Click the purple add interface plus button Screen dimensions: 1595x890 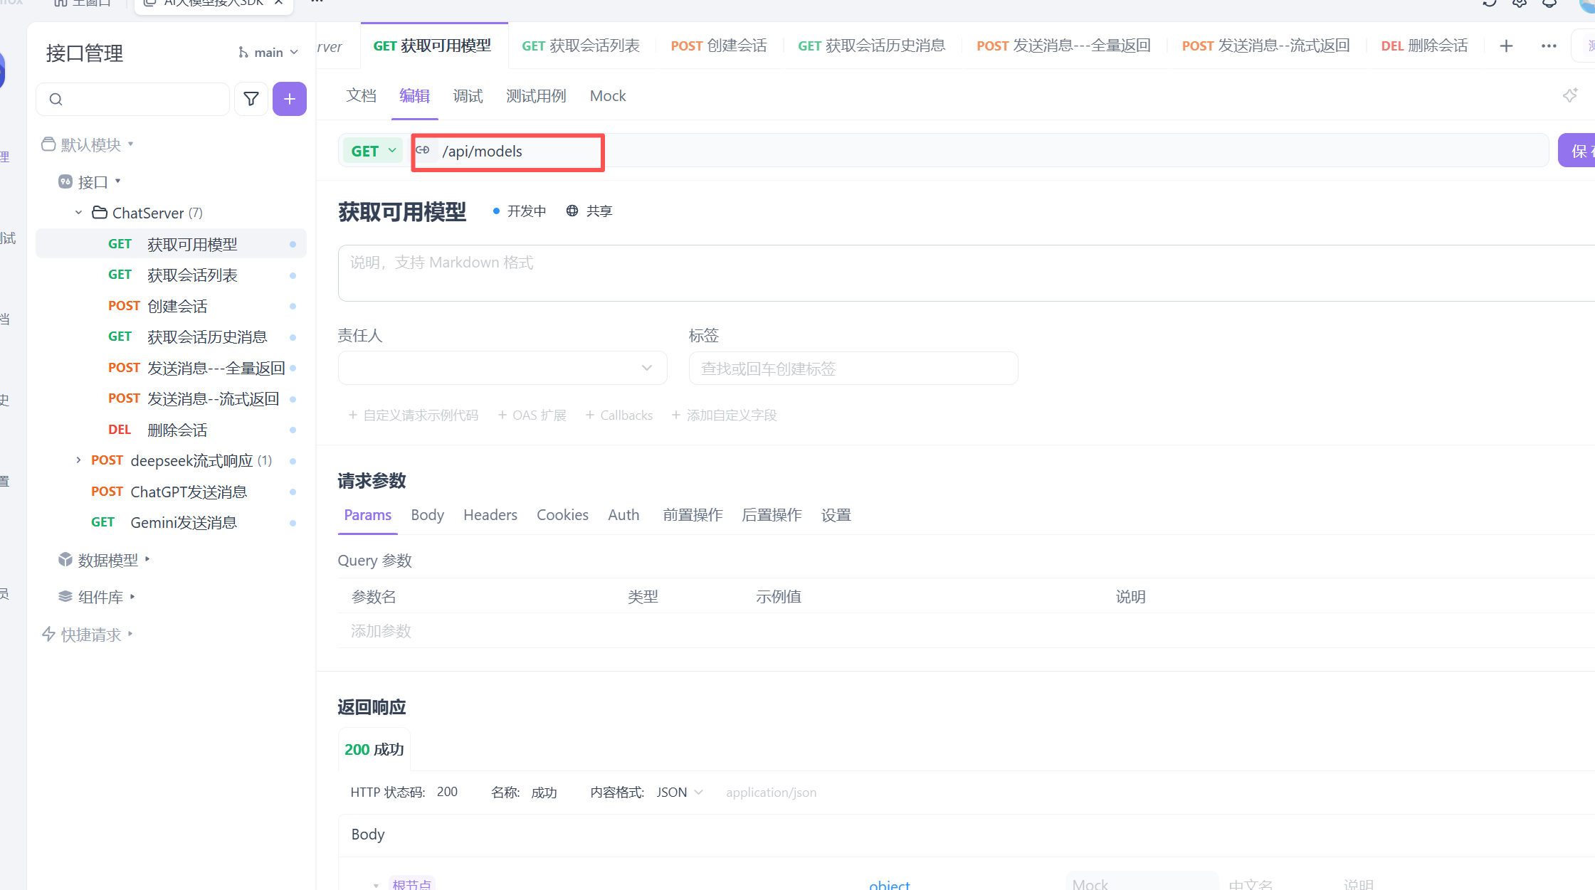[289, 99]
